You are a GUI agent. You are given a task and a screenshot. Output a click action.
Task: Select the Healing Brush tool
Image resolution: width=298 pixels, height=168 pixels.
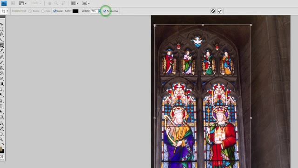coord(1,57)
